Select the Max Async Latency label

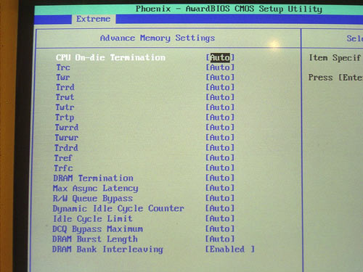point(96,189)
